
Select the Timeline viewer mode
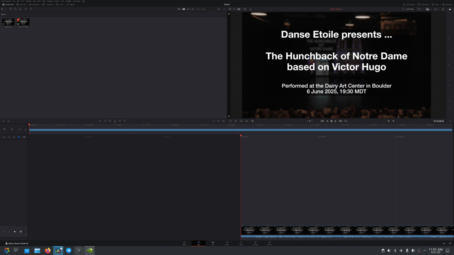239,9
